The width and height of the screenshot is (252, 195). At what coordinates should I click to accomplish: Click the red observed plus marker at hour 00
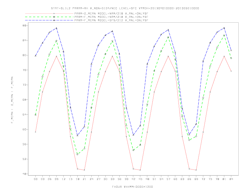pyautogui.click(x=36, y=132)
